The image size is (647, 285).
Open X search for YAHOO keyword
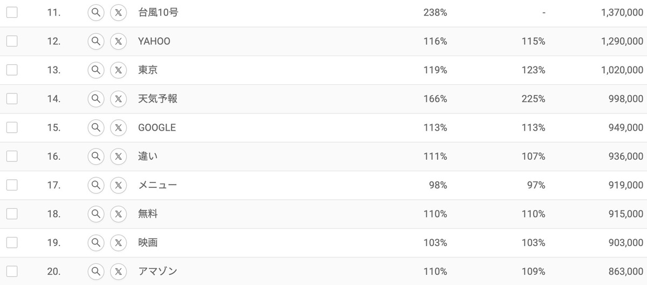118,41
